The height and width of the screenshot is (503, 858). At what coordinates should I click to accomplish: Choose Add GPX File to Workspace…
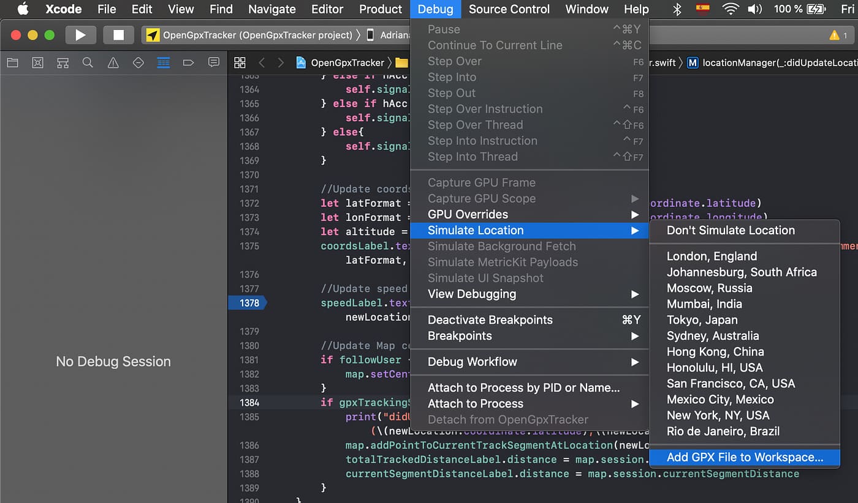click(x=745, y=457)
